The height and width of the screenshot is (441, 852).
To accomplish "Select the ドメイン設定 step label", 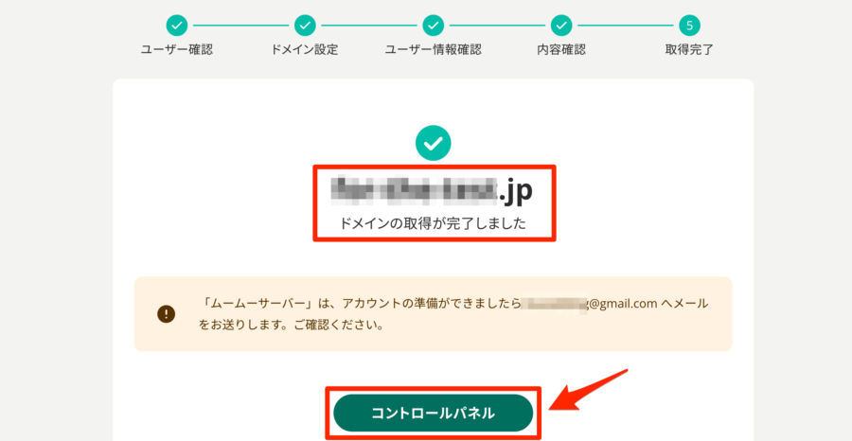I will pyautogui.click(x=305, y=50).
